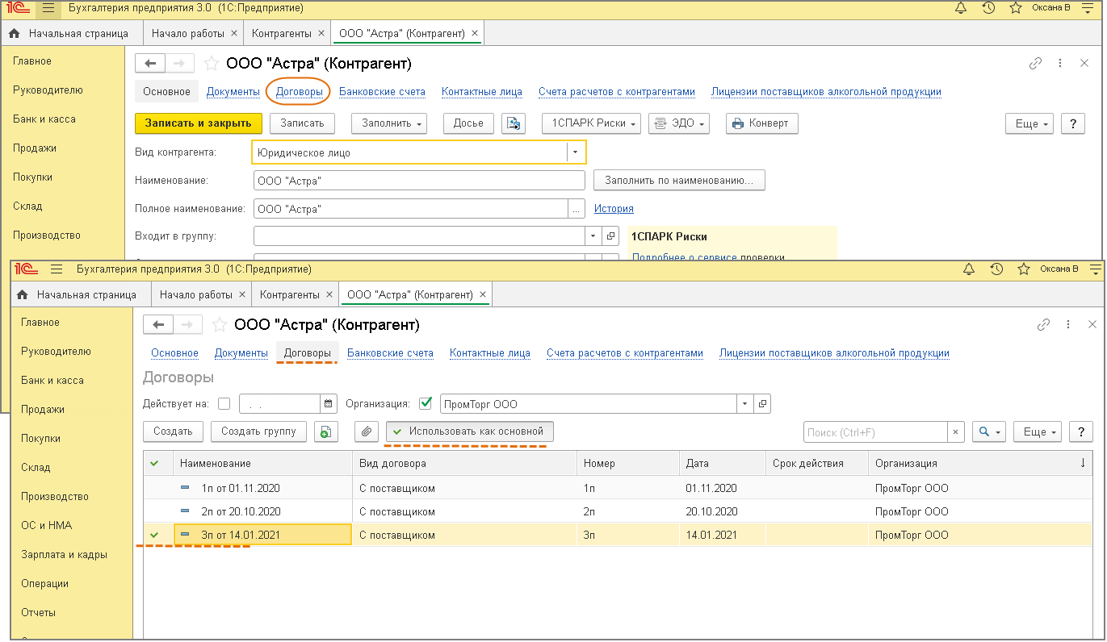This screenshot has height=642, width=1107.
Task: Click the paperclip attached files icon
Action: (x=367, y=431)
